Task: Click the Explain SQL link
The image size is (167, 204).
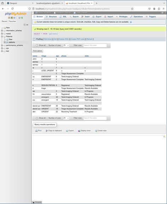Action: tap(64, 39)
